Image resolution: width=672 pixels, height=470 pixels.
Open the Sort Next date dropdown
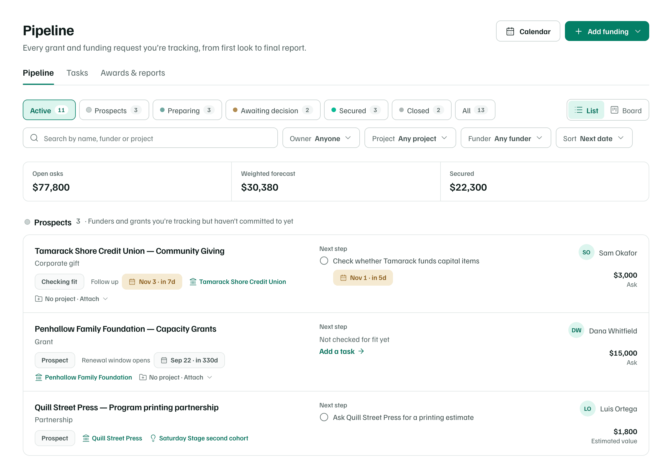(594, 138)
